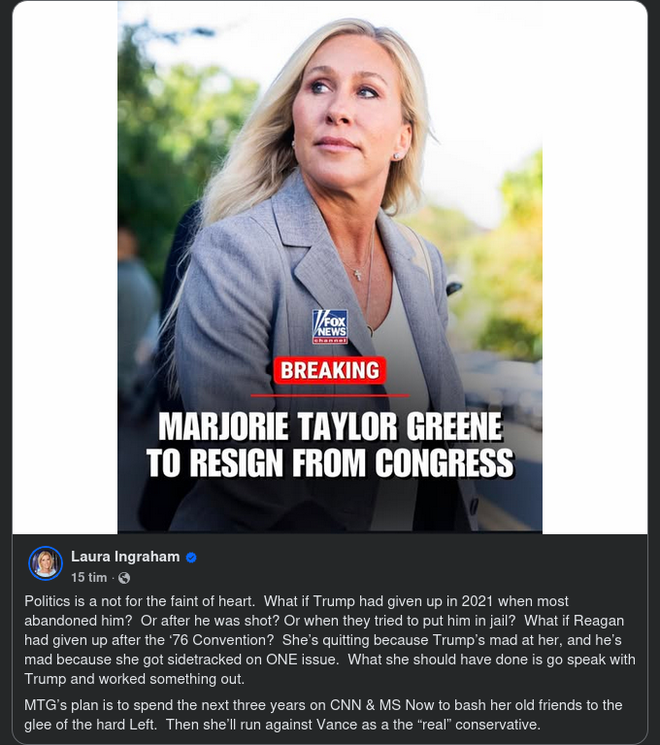Open the '15 tim' post timestamp
The height and width of the screenshot is (745, 660).
coord(88,577)
